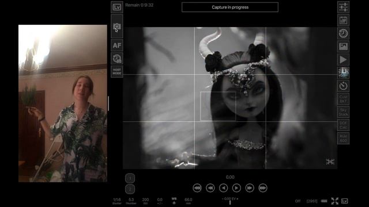Open the clock intervalometer icon
Screen dimensions: 369x207
343,33
